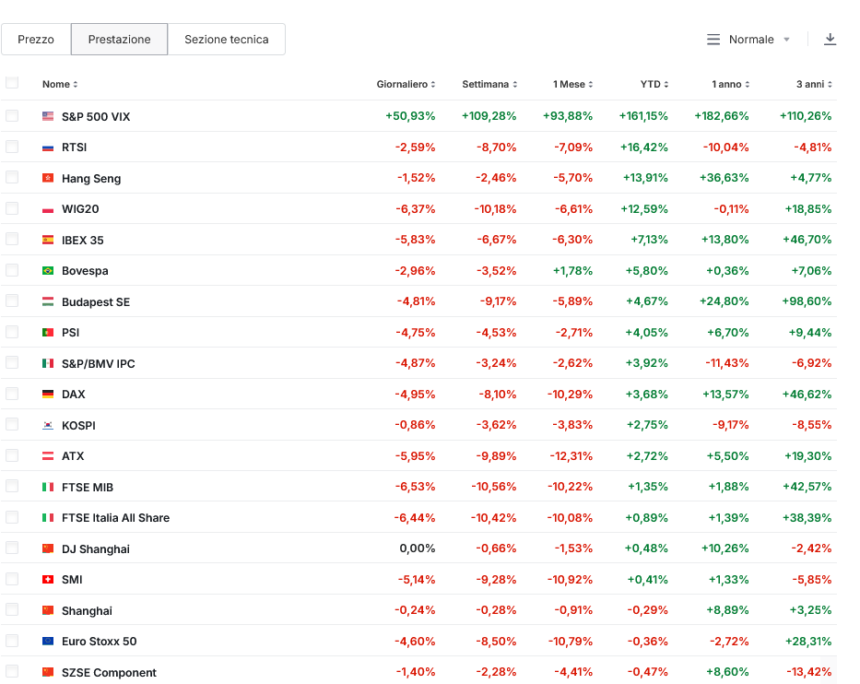
Task: Sort by 1 Mese column
Action: pos(572,85)
